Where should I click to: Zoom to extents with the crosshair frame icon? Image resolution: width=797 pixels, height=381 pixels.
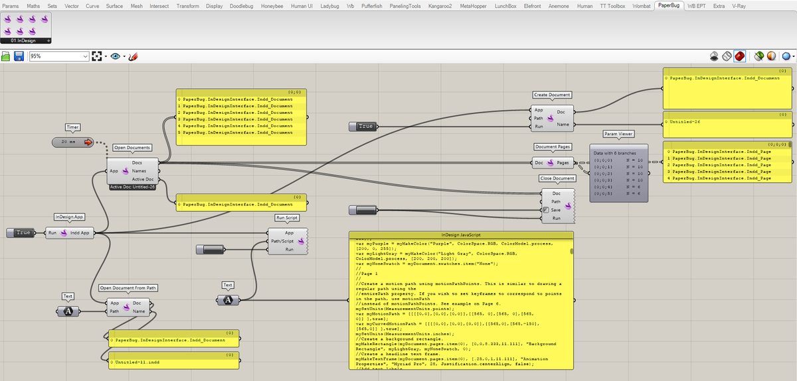pos(97,57)
